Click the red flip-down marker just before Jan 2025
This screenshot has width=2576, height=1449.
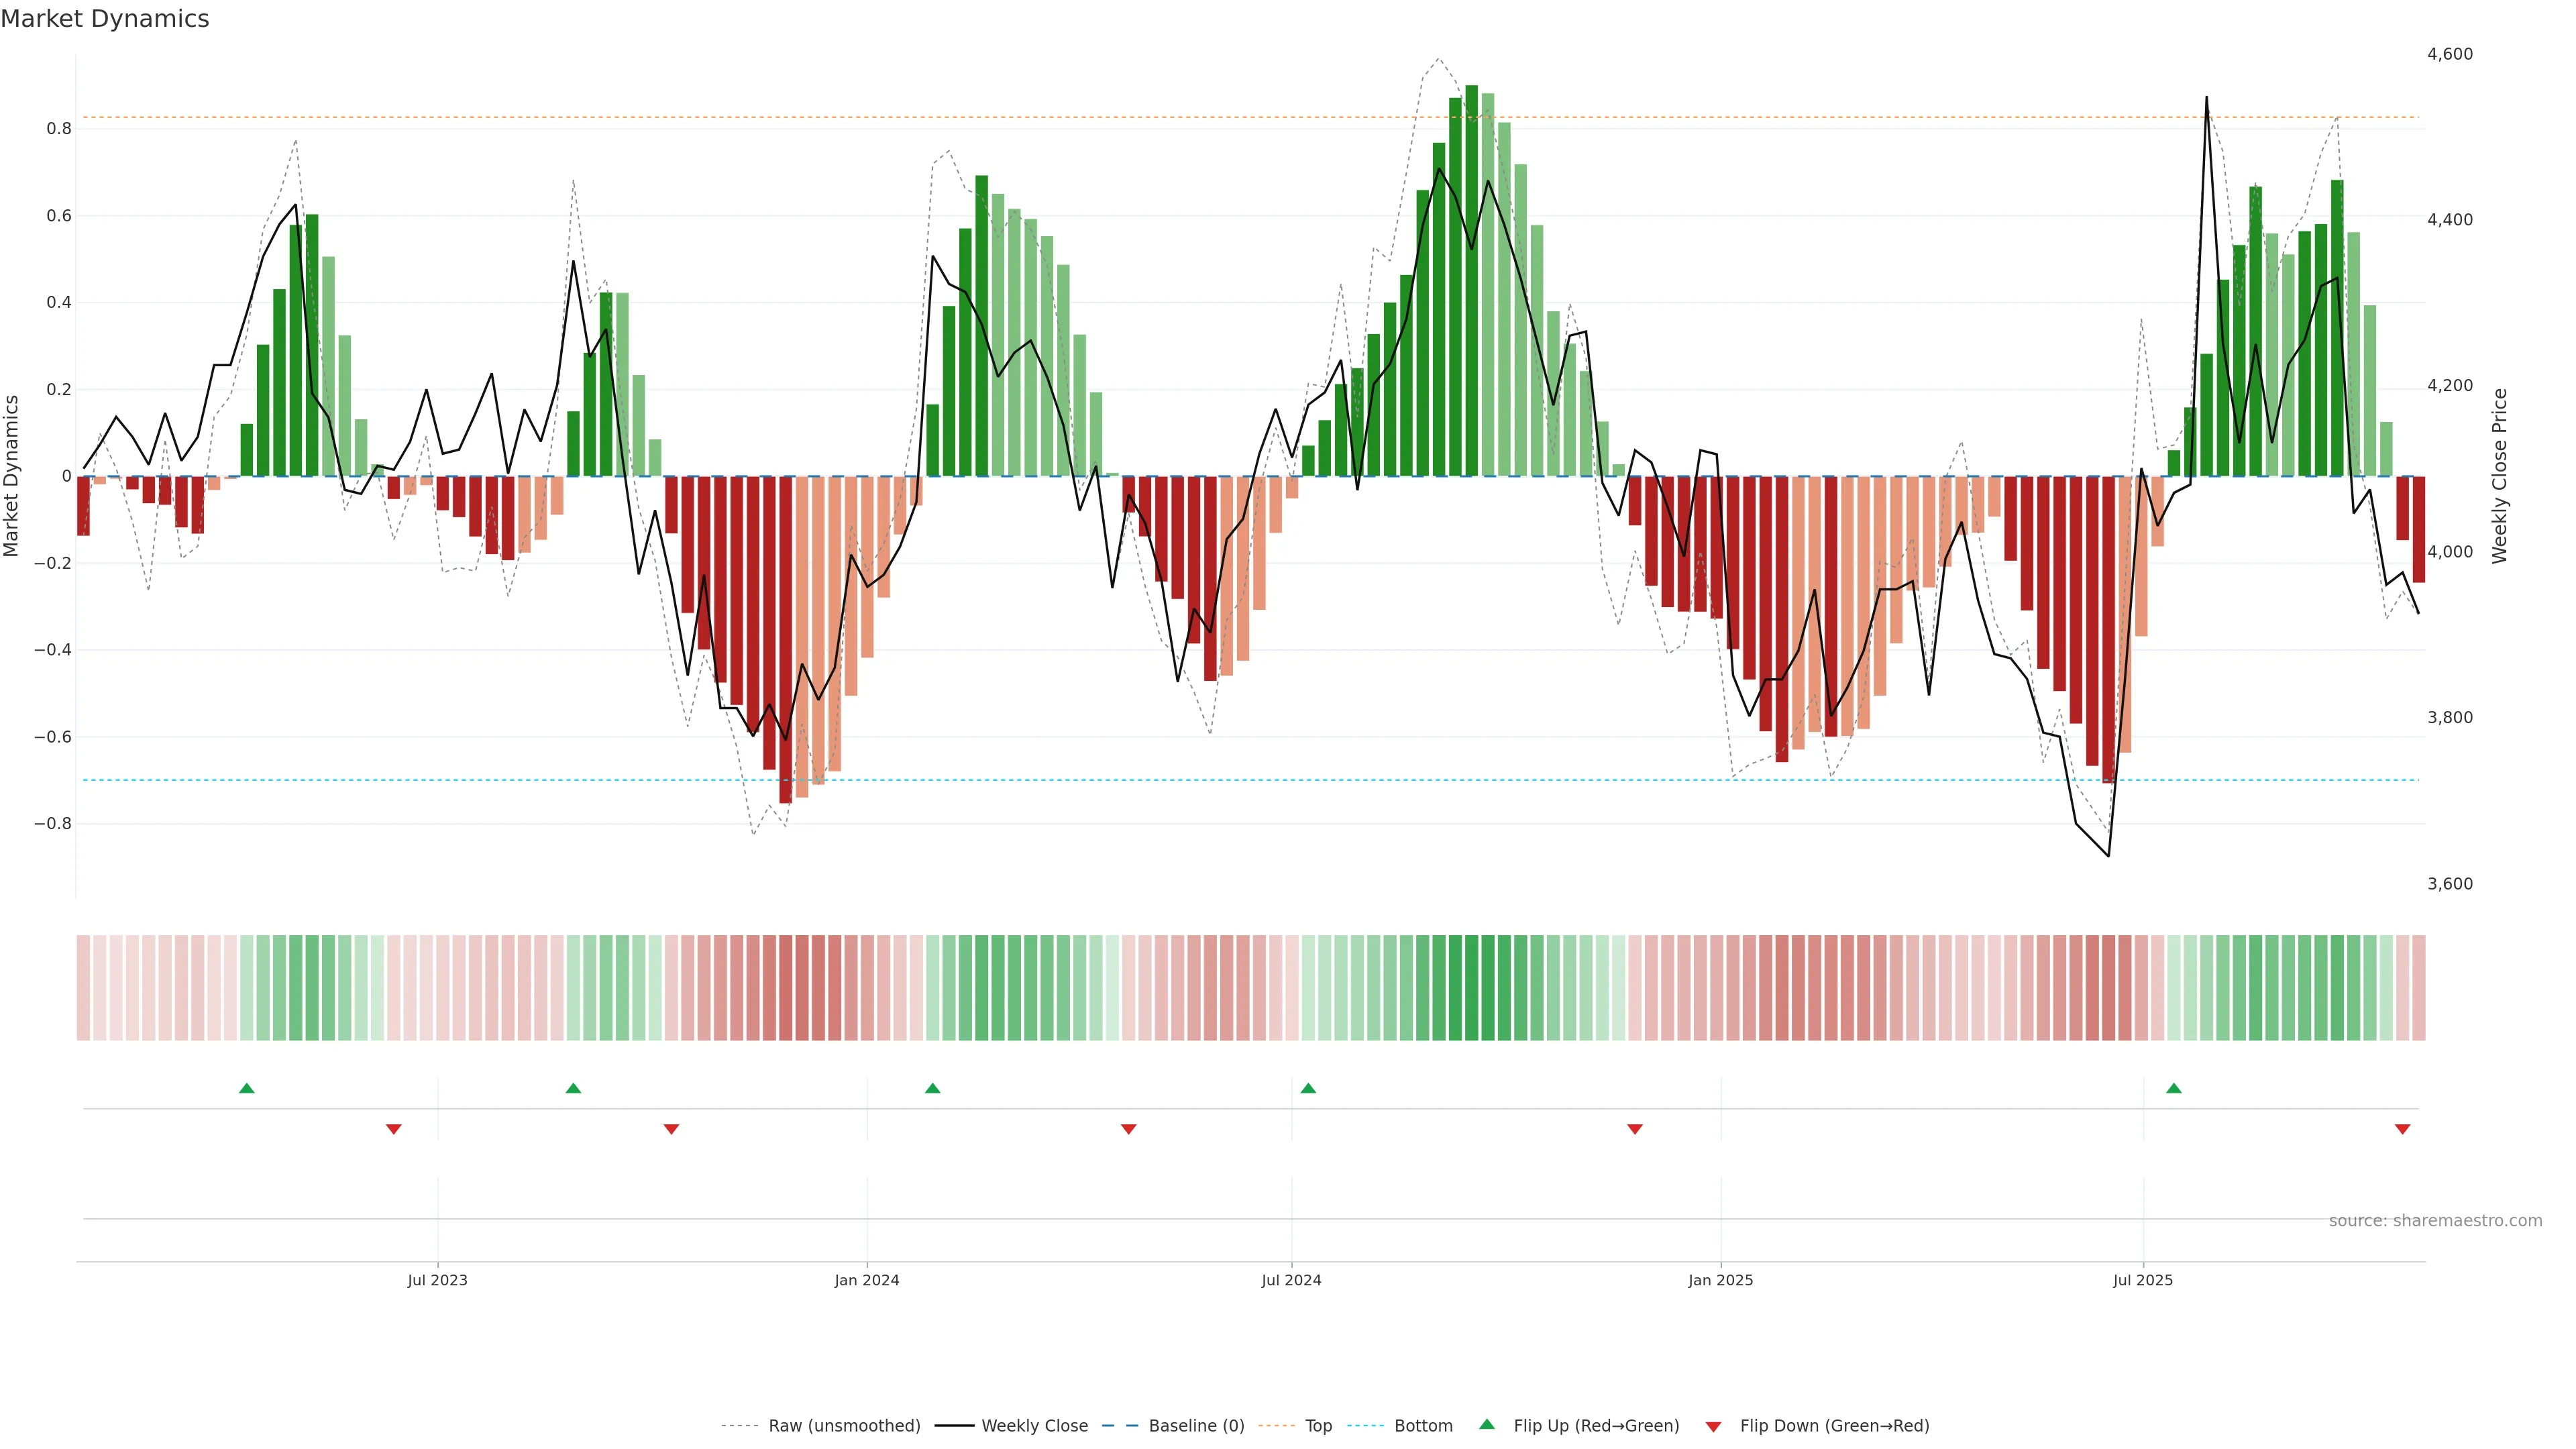1635,1129
